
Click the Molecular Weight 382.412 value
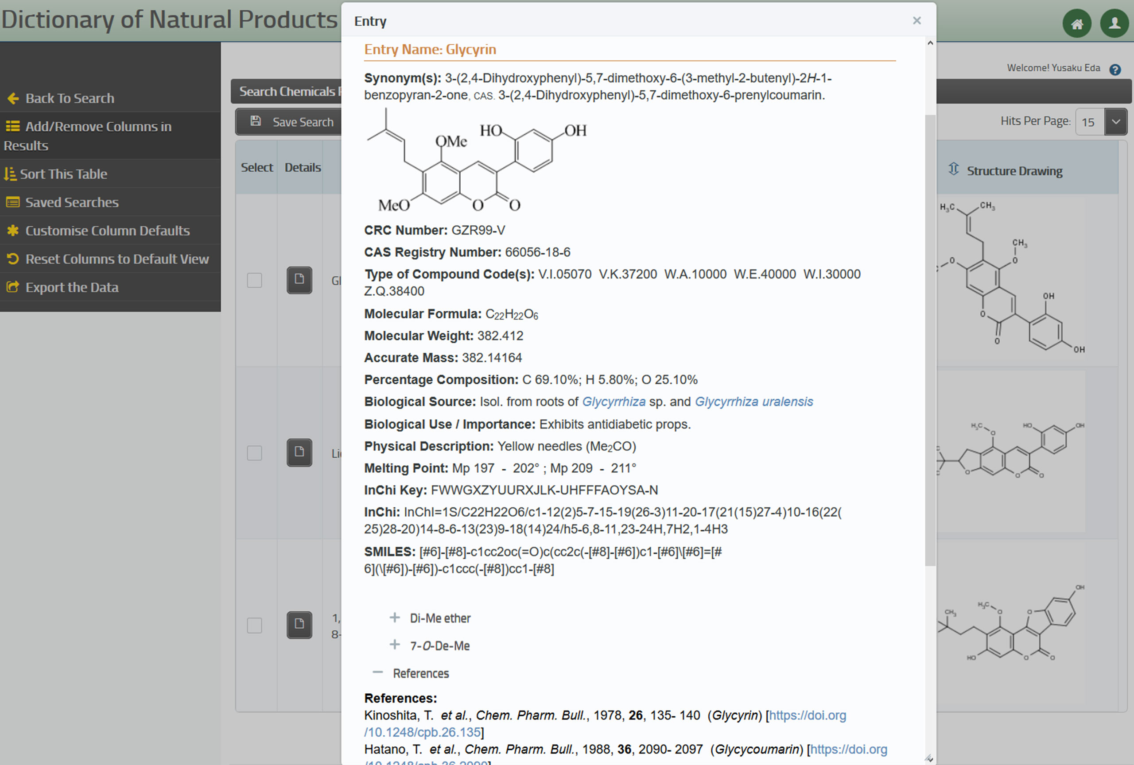(x=500, y=336)
